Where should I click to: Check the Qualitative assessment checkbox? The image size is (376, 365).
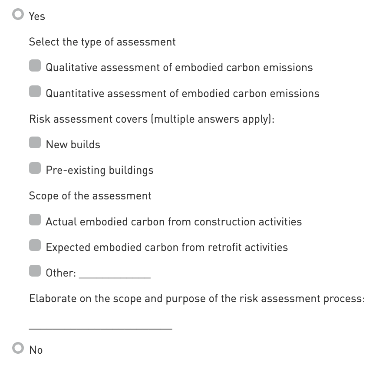click(x=35, y=66)
